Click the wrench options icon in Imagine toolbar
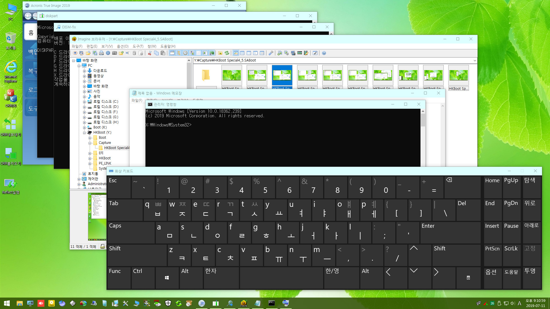Image resolution: width=550 pixels, height=309 pixels. [x=271, y=53]
